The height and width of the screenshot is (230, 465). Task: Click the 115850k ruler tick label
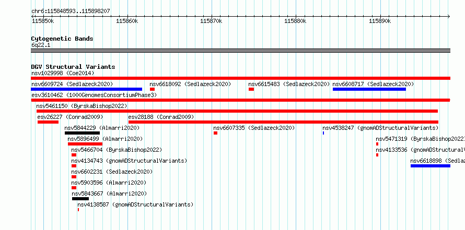point(43,21)
